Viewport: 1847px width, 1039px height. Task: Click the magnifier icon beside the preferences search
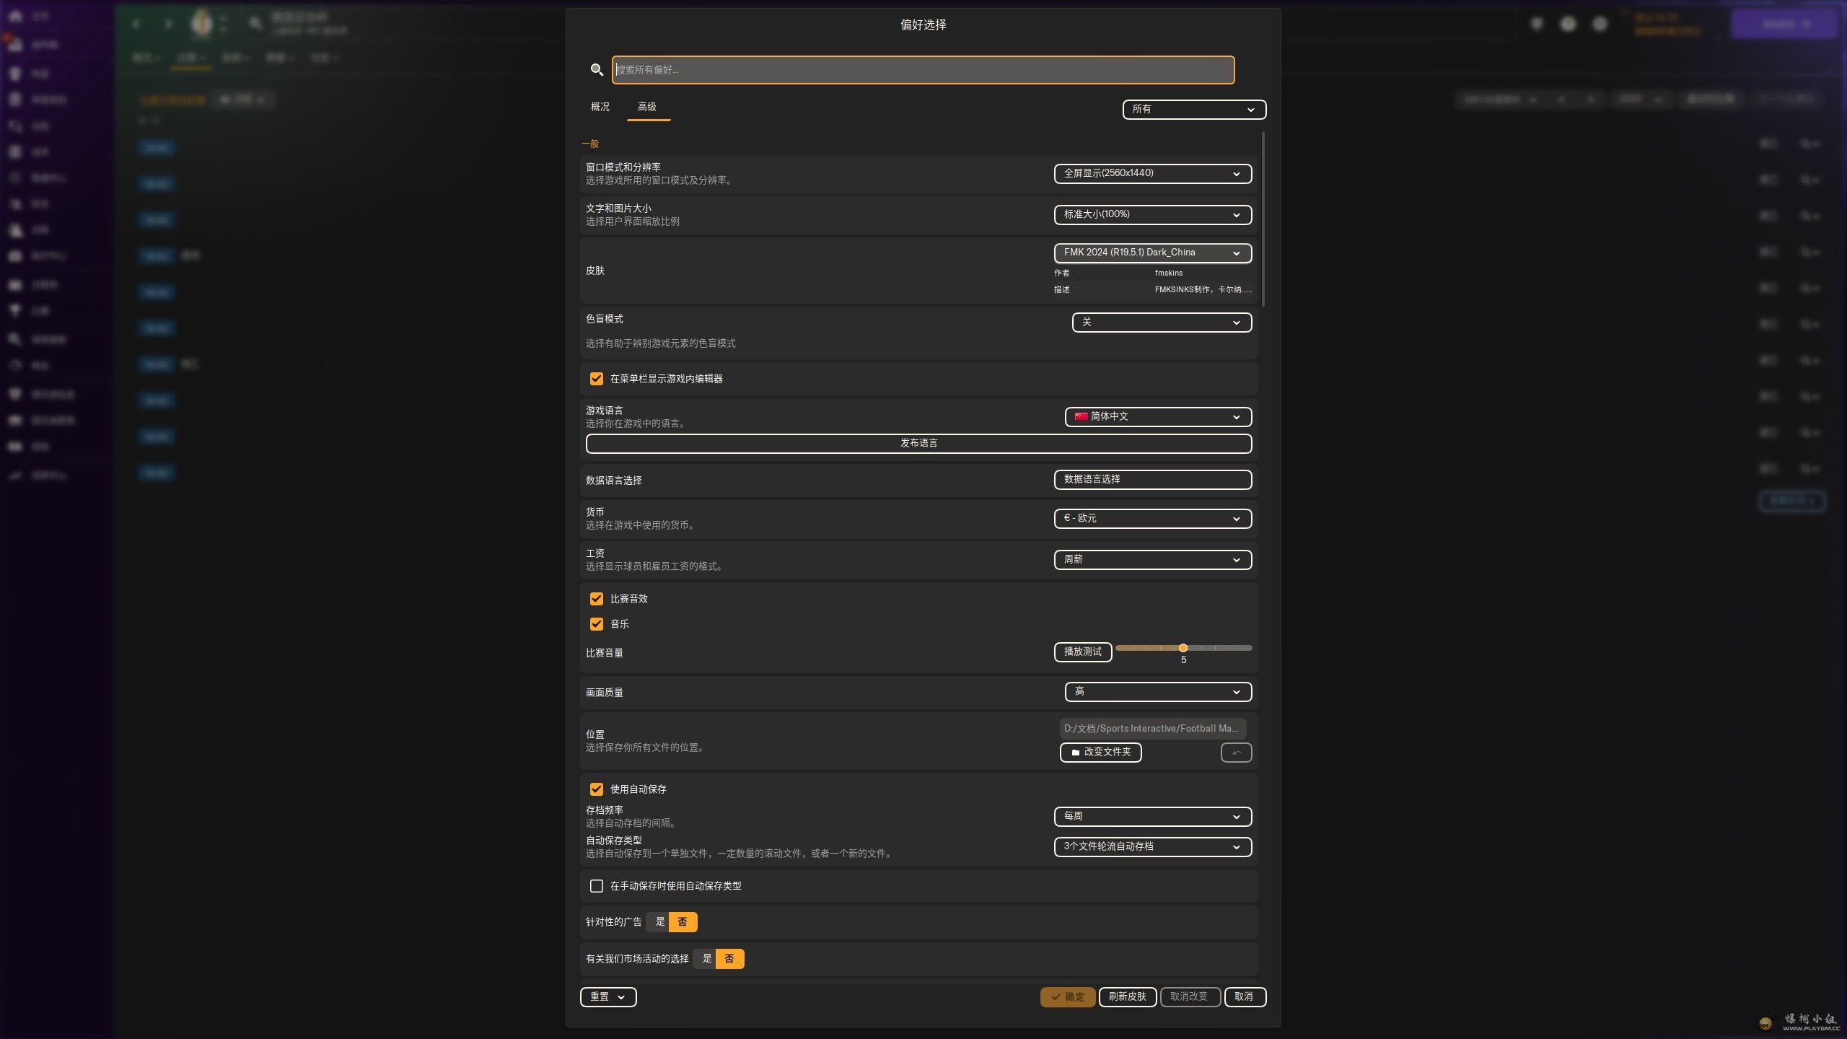(x=597, y=70)
